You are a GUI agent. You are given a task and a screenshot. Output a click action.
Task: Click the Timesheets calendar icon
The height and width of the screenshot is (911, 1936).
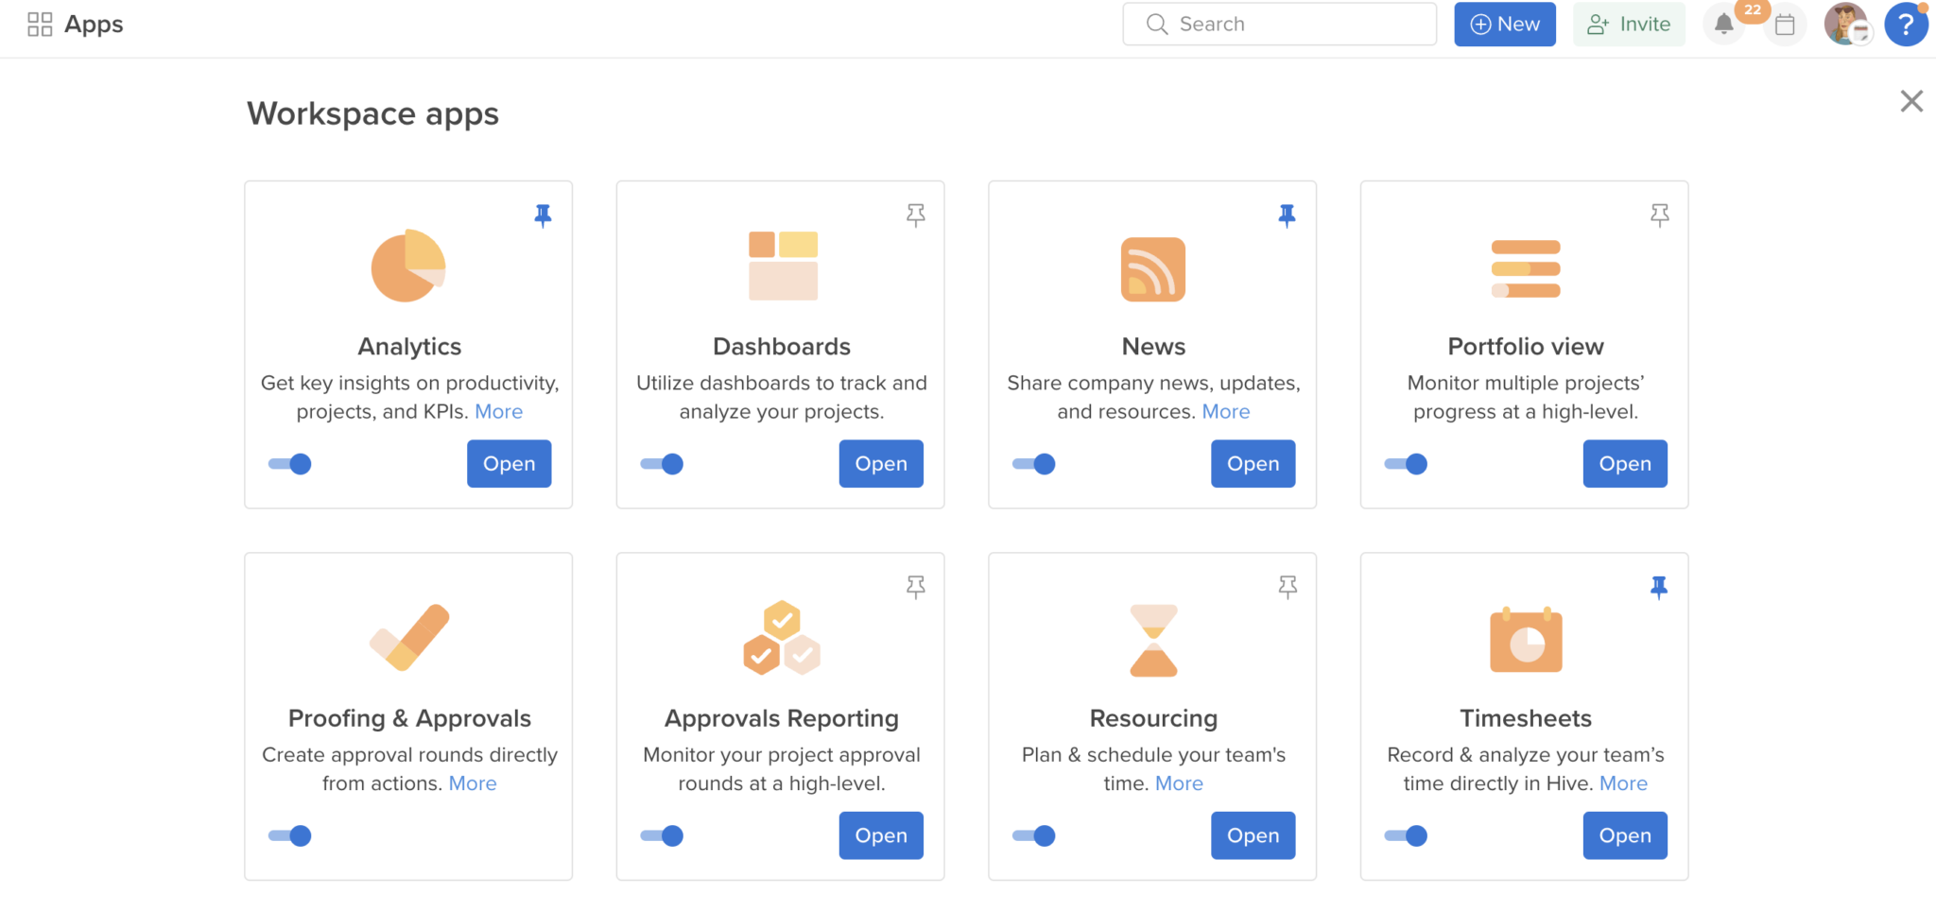(1524, 640)
